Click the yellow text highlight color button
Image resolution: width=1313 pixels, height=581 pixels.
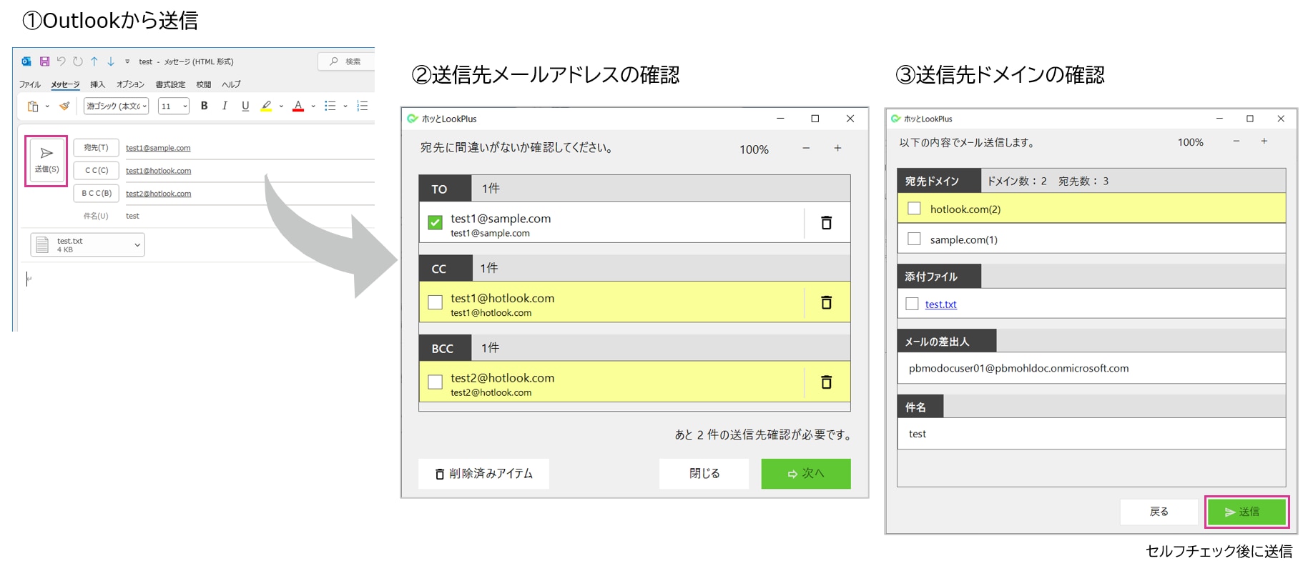pos(266,106)
